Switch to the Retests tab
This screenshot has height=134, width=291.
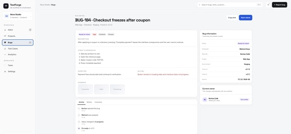click(89, 102)
